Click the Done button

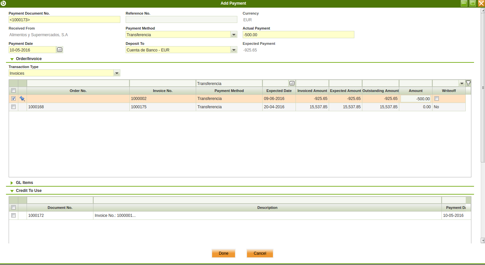[223, 253]
